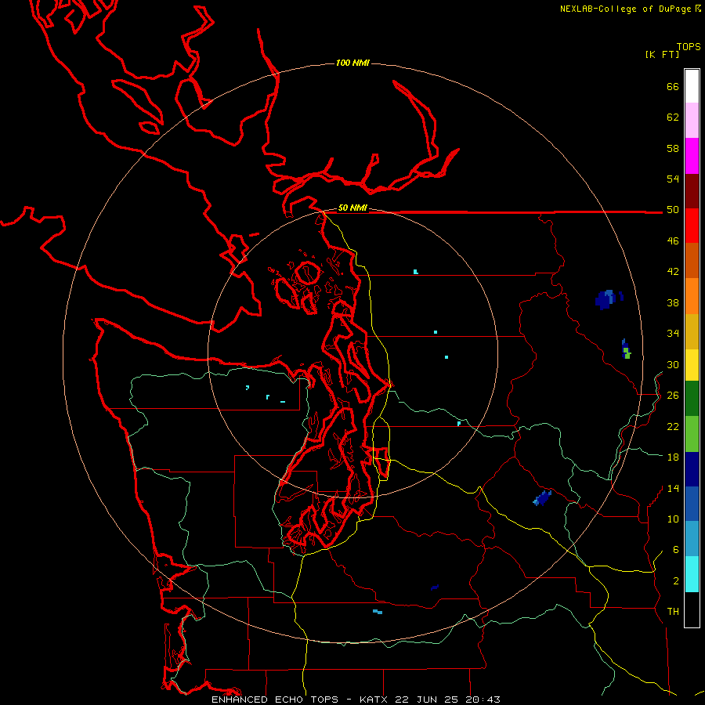Click the legend value 50

click(673, 210)
